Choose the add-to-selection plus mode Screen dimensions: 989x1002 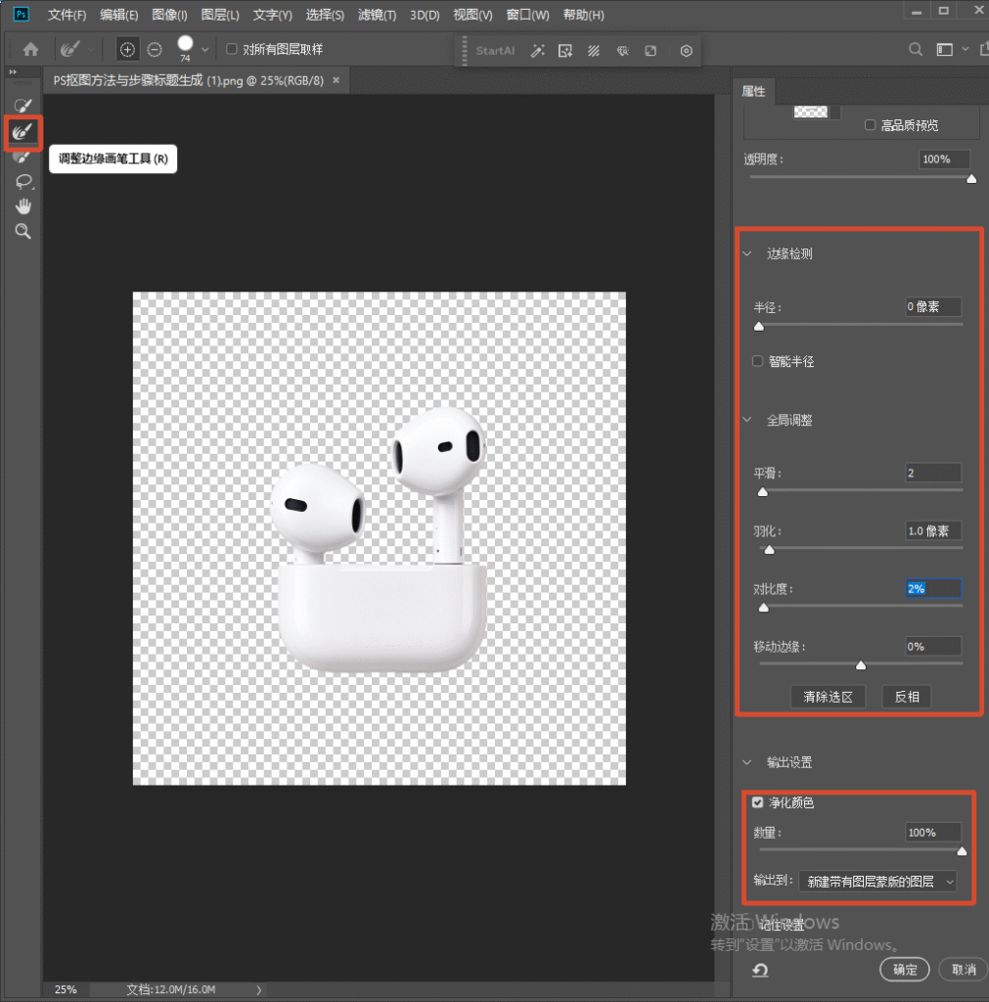127,49
